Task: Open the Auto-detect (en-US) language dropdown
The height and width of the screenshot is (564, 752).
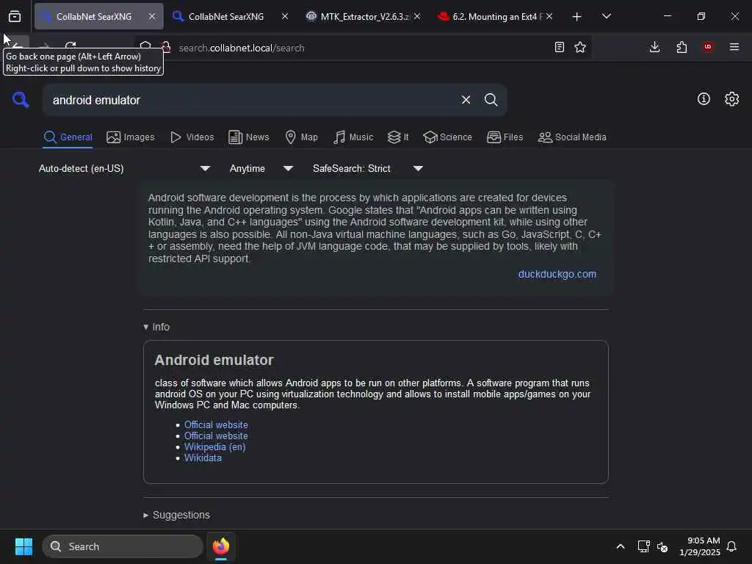Action: 124,168
